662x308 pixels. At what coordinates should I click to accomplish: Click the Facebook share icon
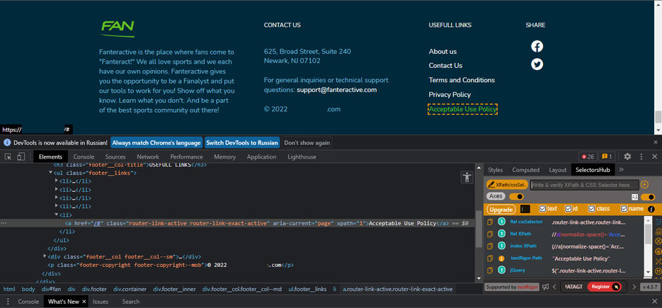pyautogui.click(x=537, y=47)
